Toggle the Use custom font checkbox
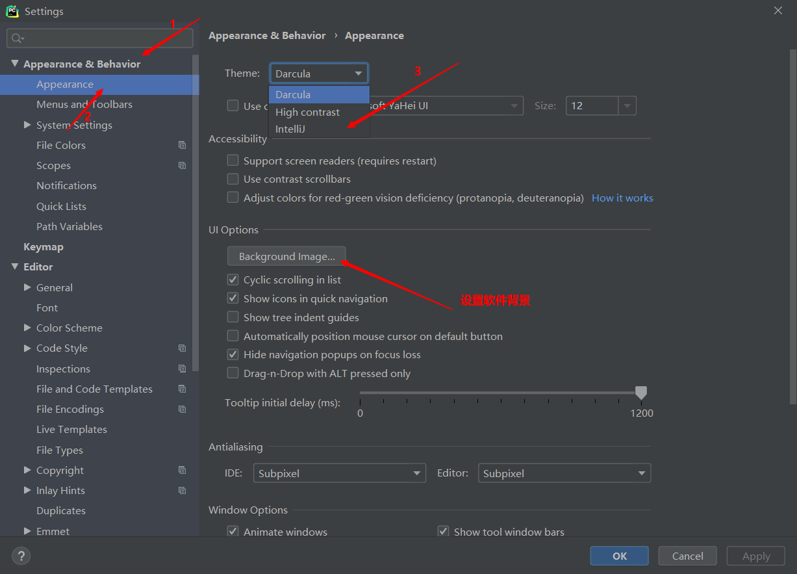The image size is (797, 574). coord(233,105)
